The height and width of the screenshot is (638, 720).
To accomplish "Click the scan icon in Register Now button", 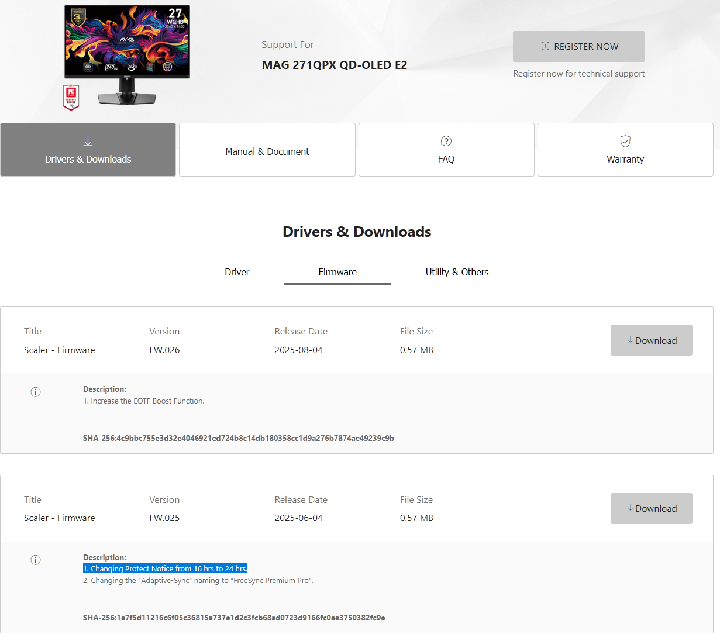I will [x=545, y=46].
